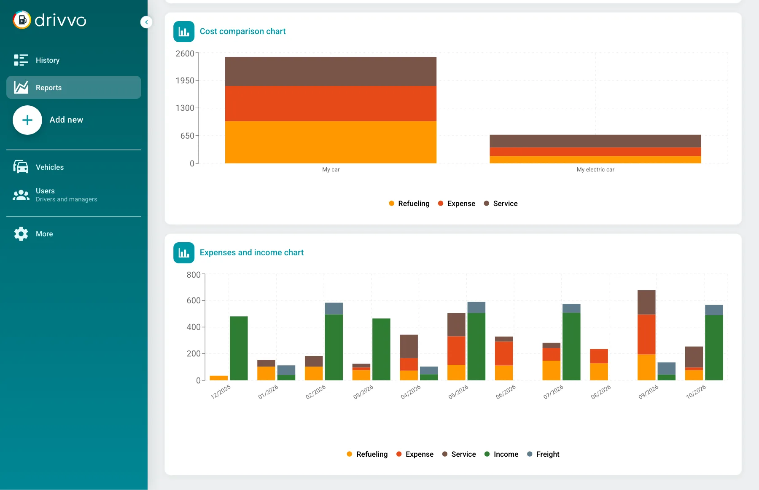Open the History section
759x490 pixels.
(x=74, y=60)
